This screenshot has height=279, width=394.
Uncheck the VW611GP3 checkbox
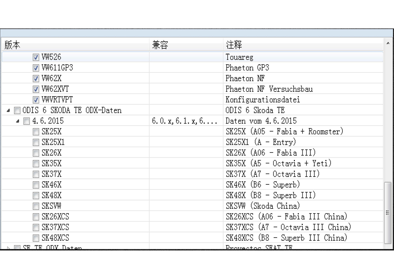tap(36, 68)
